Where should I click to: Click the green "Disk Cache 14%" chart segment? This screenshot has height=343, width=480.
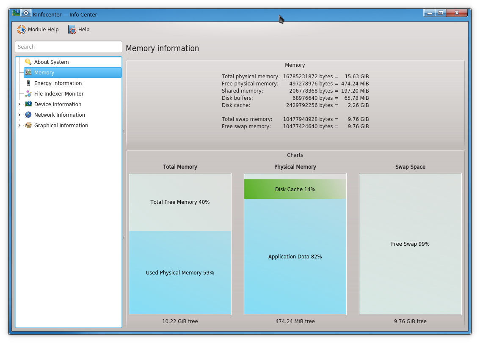tap(295, 189)
